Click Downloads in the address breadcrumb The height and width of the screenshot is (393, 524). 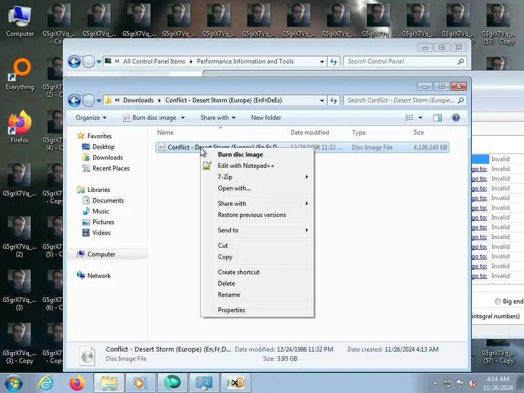click(138, 100)
